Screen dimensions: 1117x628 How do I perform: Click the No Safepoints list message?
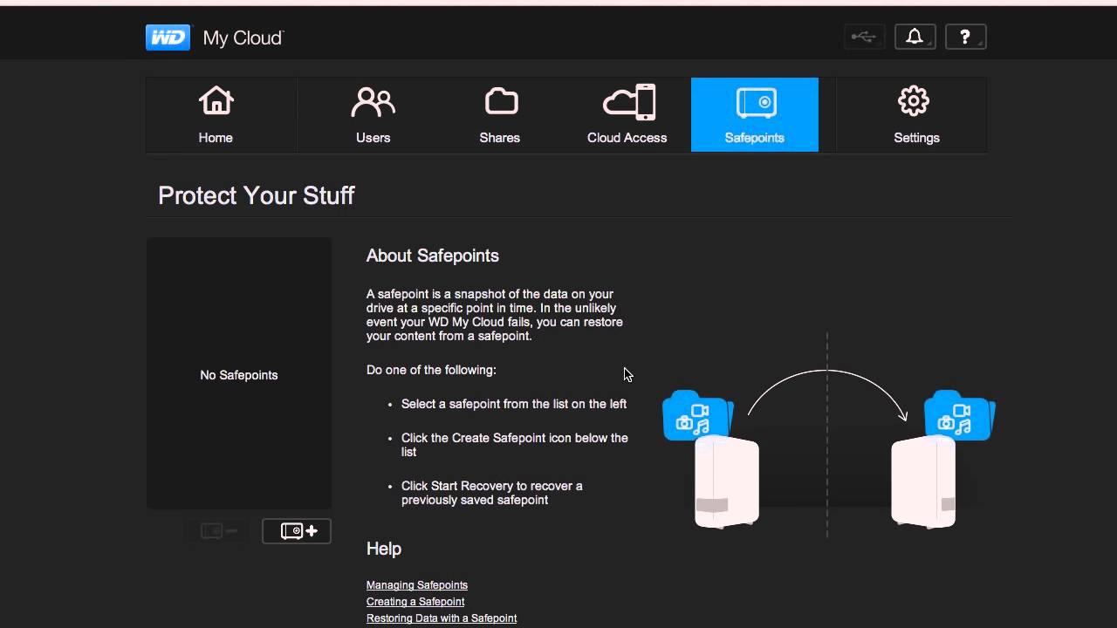click(239, 375)
